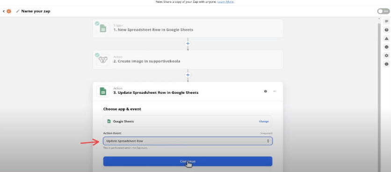Click the Continue button
Viewport: 391px width, 172px height.
tap(188, 161)
